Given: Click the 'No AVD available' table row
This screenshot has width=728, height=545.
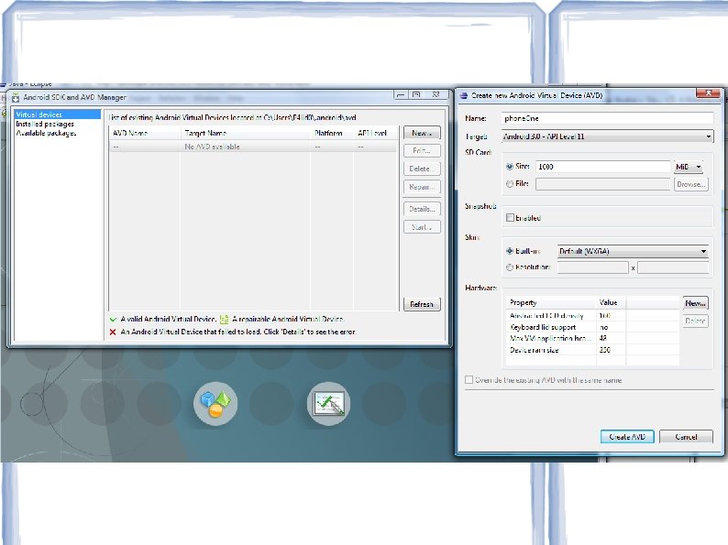Looking at the screenshot, I should (x=253, y=147).
